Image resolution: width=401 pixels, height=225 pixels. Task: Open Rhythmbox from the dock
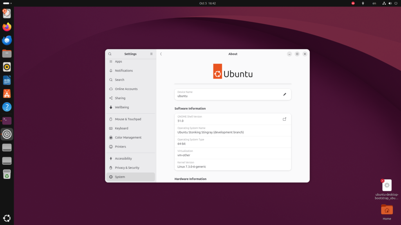pyautogui.click(x=7, y=67)
